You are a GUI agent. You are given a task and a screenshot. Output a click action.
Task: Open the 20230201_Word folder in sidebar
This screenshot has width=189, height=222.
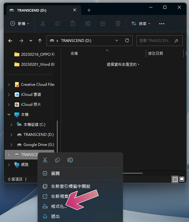(x=34, y=65)
